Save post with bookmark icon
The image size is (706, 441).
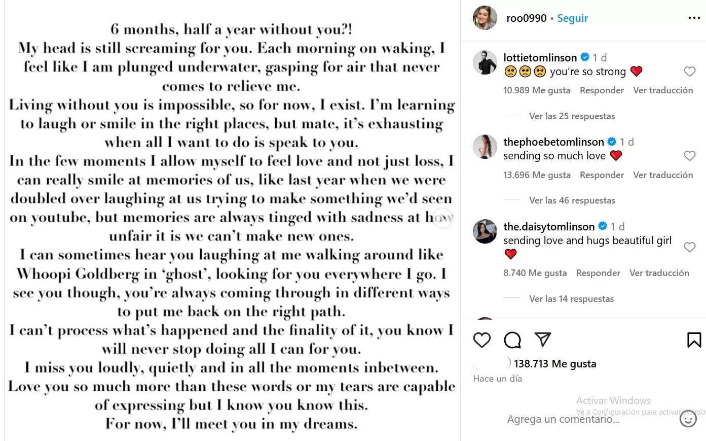(694, 340)
